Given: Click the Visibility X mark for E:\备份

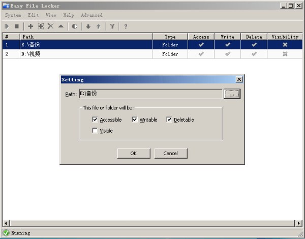Looking at the screenshot, I should (x=285, y=45).
